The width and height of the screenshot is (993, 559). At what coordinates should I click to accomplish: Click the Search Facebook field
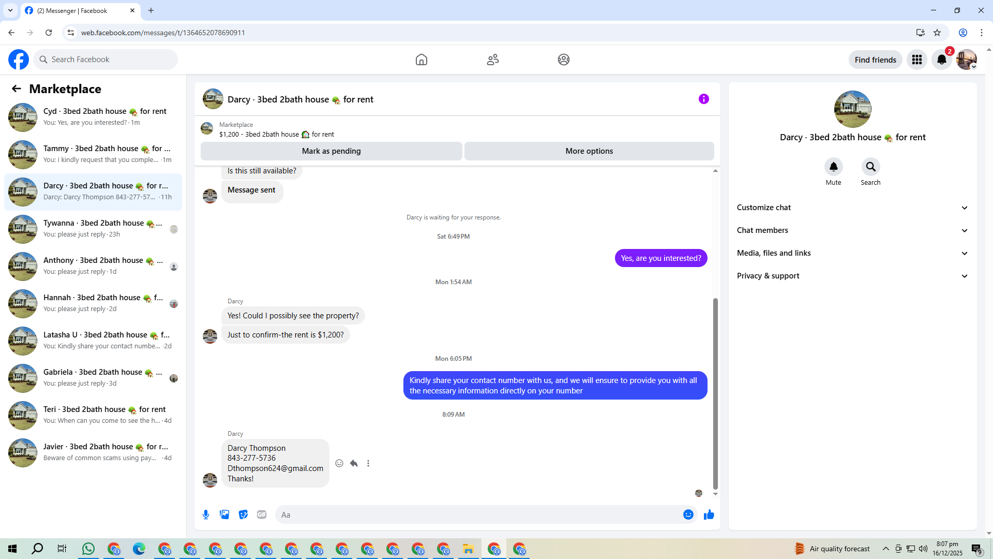[x=106, y=60]
